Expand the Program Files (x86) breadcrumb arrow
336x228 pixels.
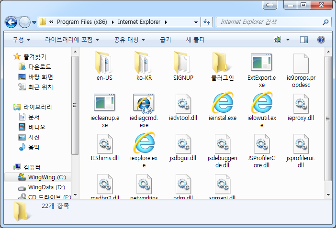coord(112,22)
